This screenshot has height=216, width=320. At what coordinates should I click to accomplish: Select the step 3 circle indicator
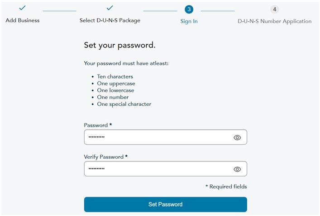189,9
